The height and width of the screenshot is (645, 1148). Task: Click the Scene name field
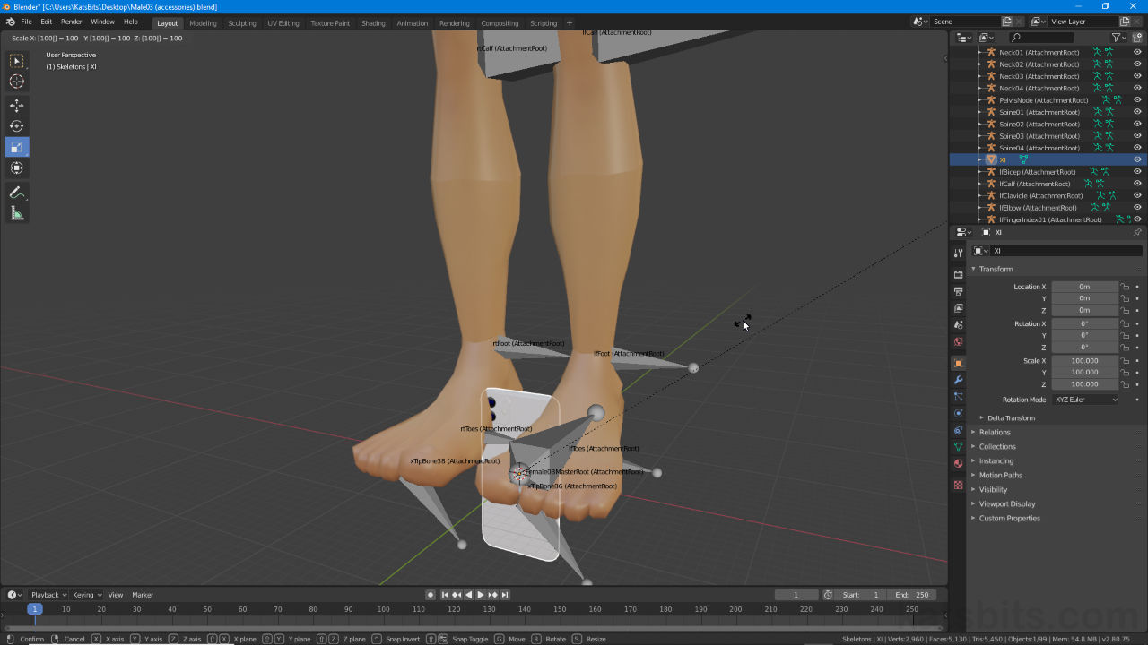click(967, 21)
